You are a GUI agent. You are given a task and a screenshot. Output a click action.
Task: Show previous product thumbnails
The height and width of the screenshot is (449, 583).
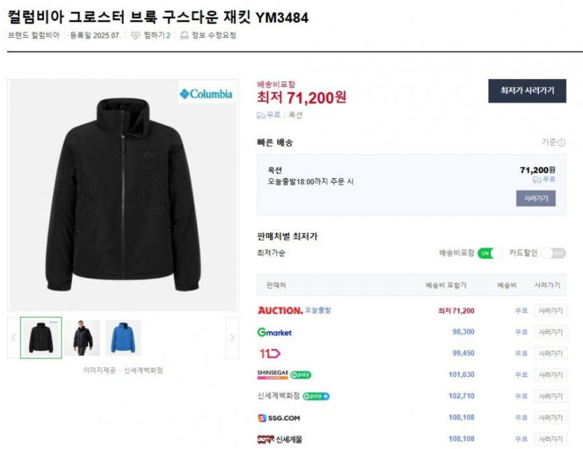(13, 337)
